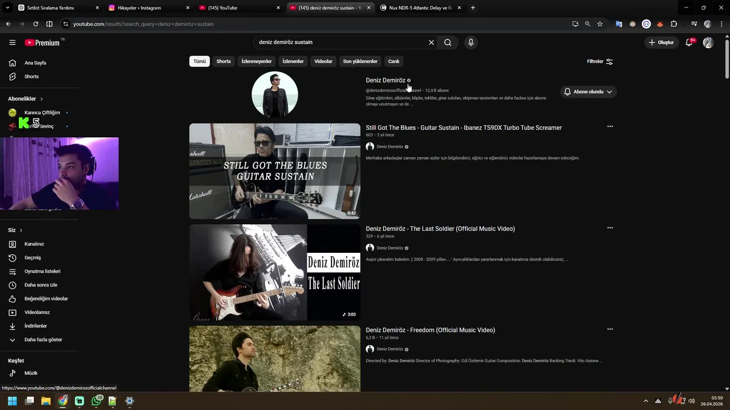Reload the page
The image size is (730, 410).
coord(35,24)
